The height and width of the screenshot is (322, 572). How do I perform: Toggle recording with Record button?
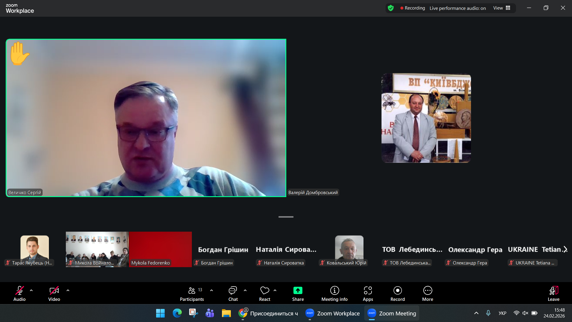tap(397, 290)
